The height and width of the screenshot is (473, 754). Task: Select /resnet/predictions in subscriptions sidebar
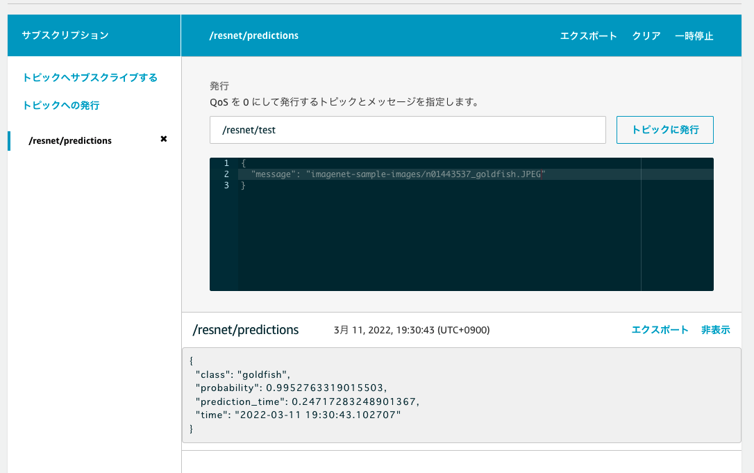[70, 140]
